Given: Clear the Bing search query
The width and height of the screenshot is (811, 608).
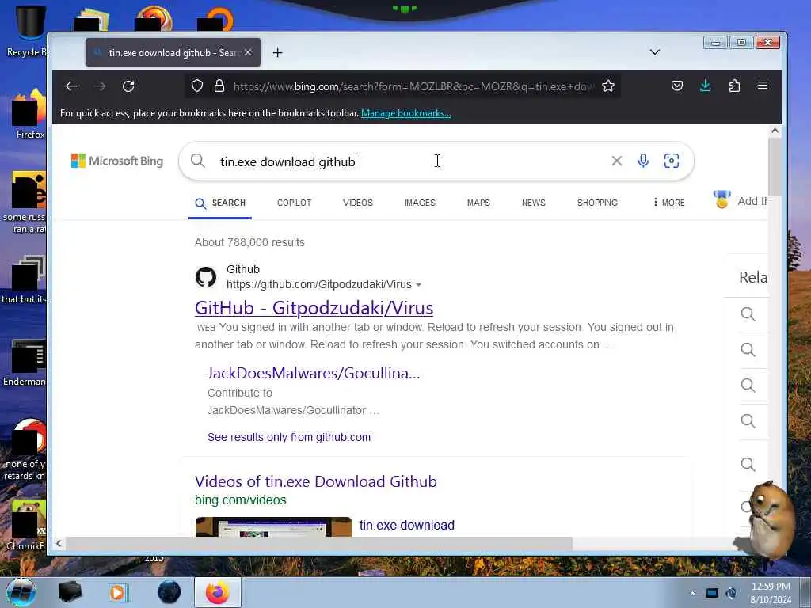Looking at the screenshot, I should click(616, 161).
